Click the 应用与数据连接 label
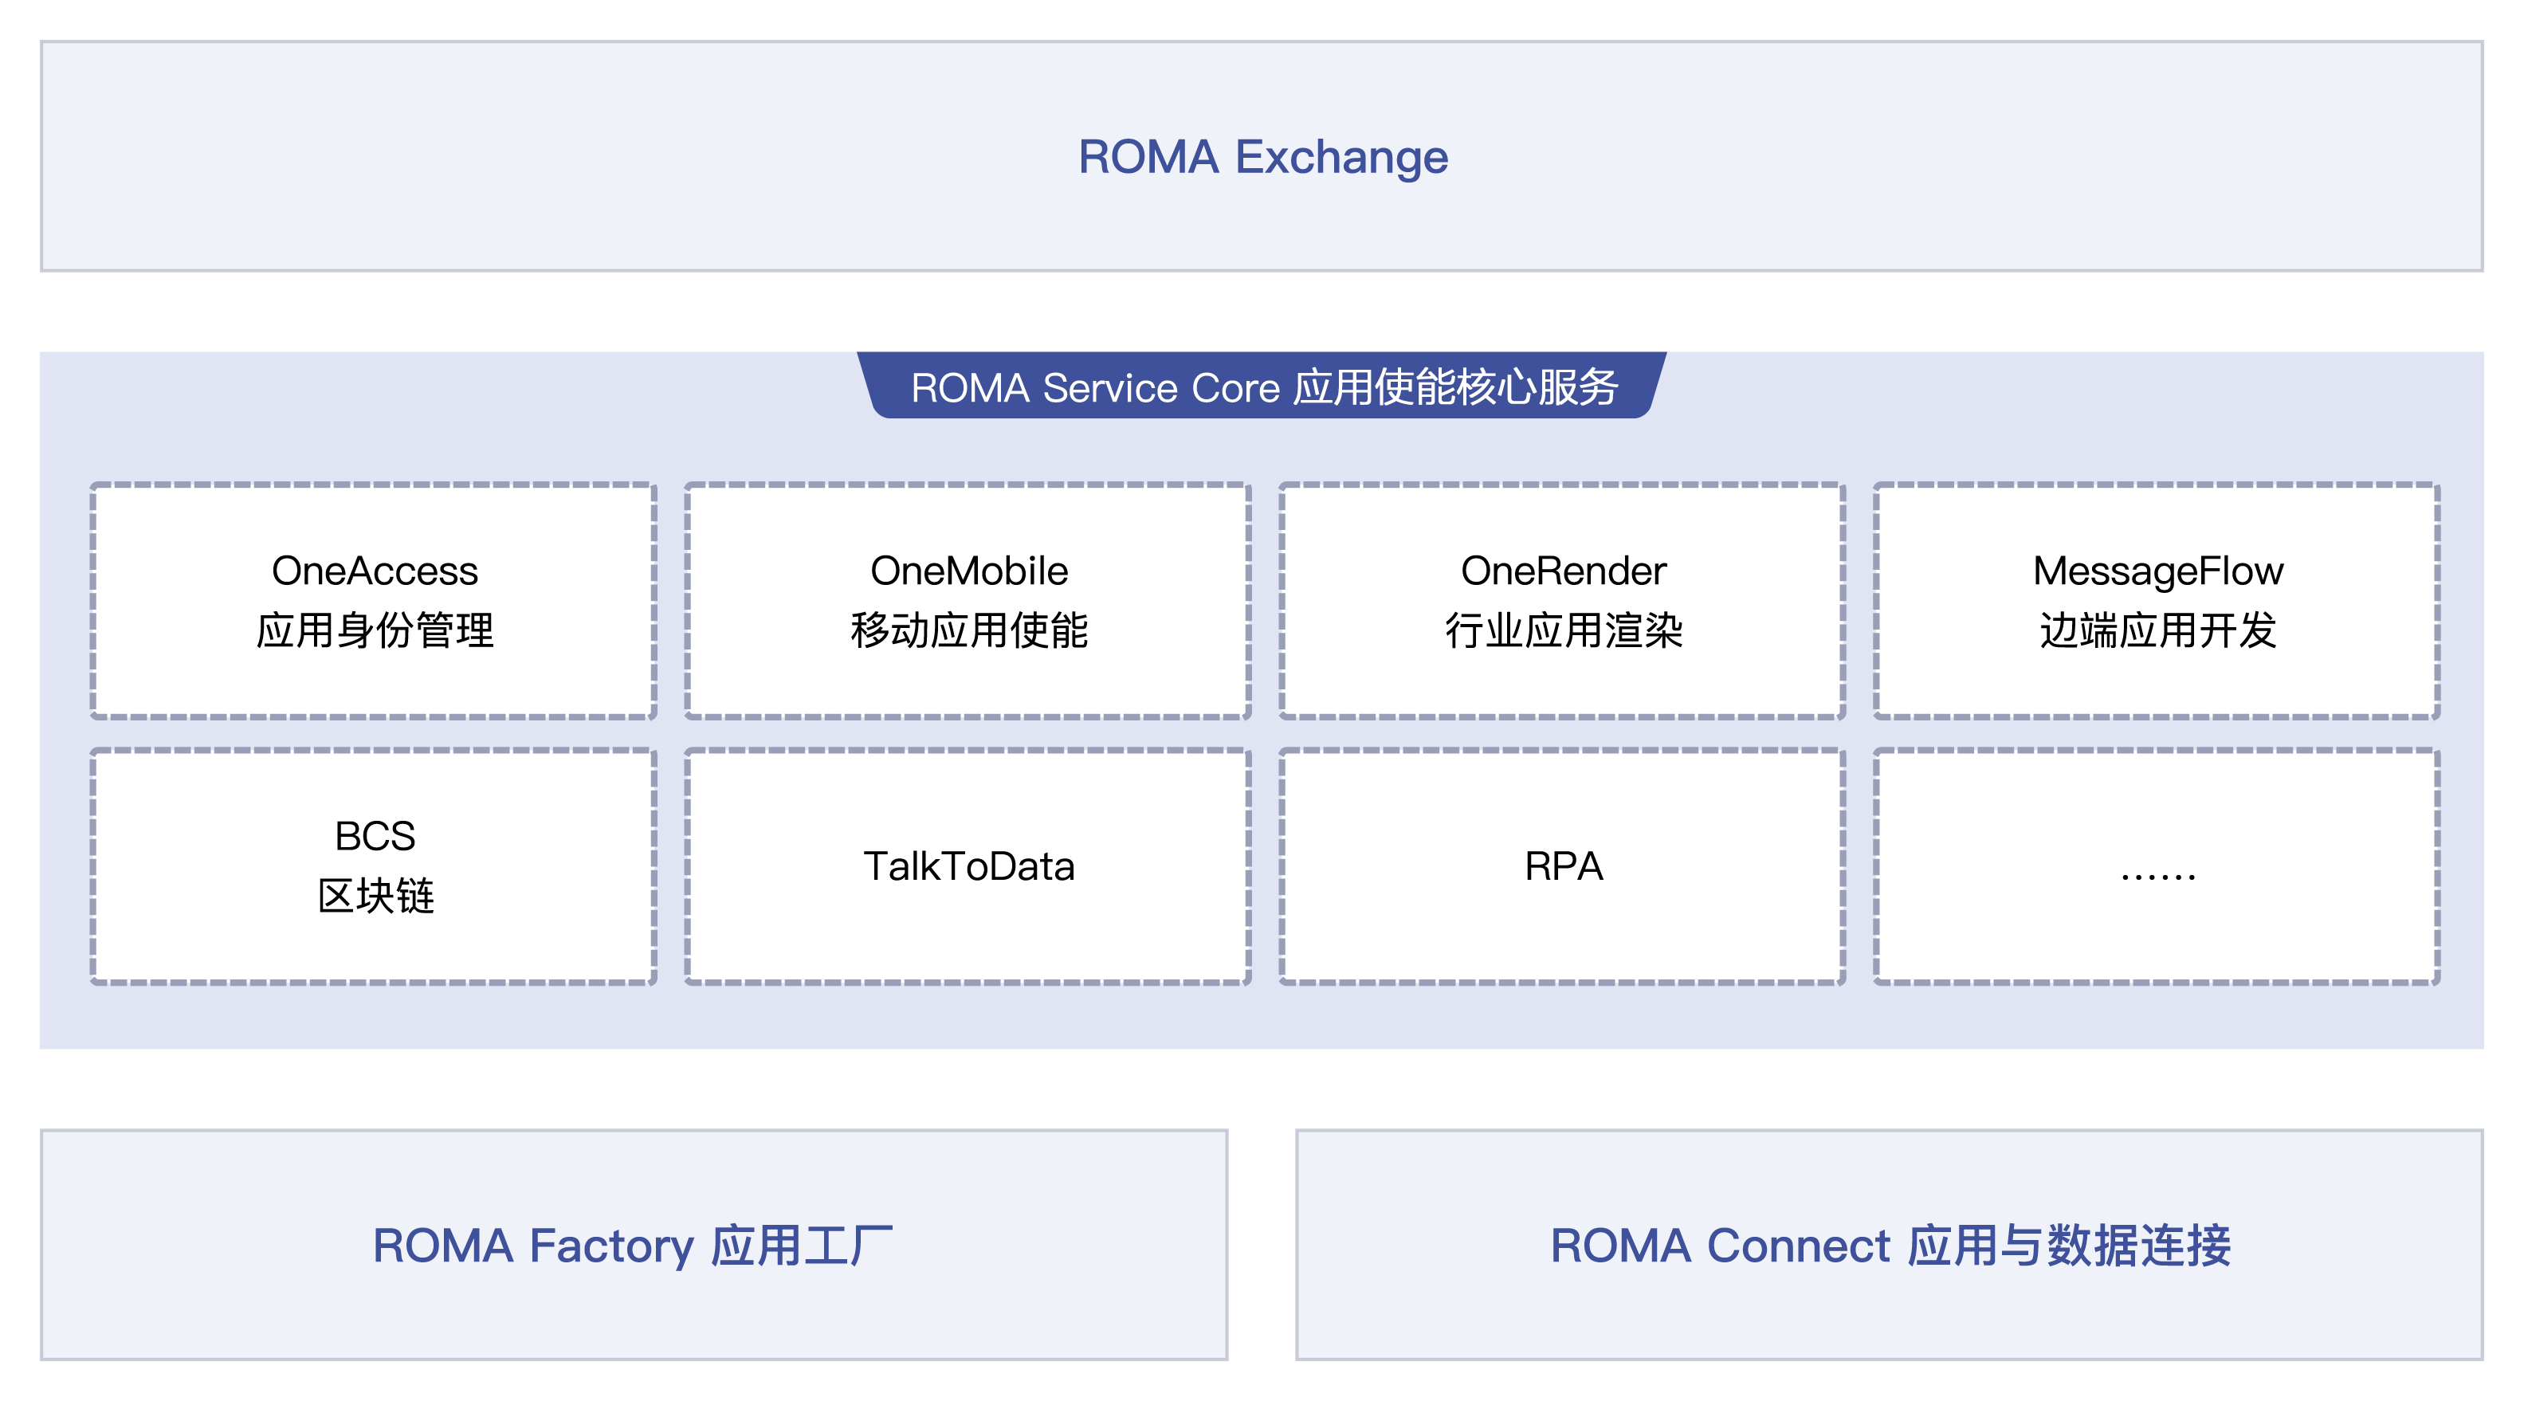Screen dimensions: 2524x1401 tap(2070, 1246)
